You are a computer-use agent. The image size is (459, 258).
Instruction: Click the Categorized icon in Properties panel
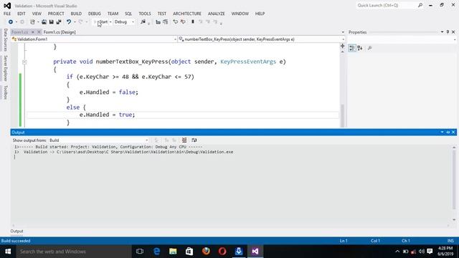click(352, 48)
